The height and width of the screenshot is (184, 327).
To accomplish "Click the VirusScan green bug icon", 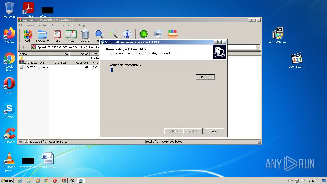I will (x=144, y=34).
